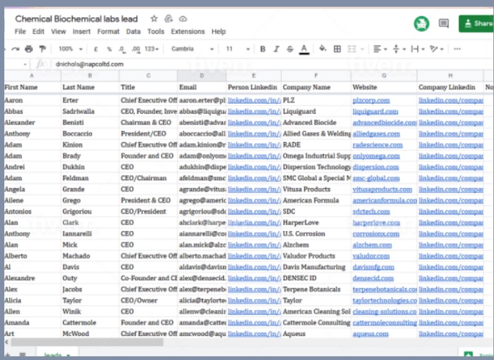Viewport: 494px width, 360px height.
Task: Open Company Linkedin link in Alzchem row
Action: [451, 245]
